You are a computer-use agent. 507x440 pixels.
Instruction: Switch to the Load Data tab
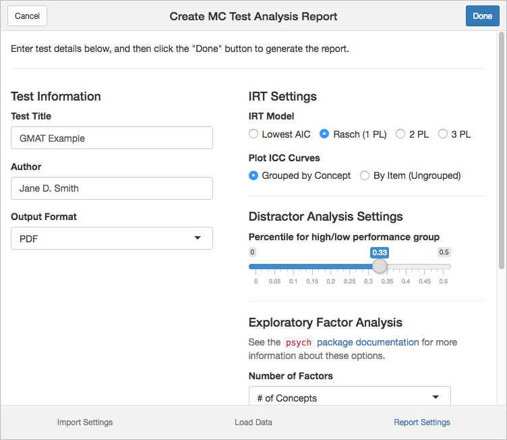pyautogui.click(x=253, y=422)
